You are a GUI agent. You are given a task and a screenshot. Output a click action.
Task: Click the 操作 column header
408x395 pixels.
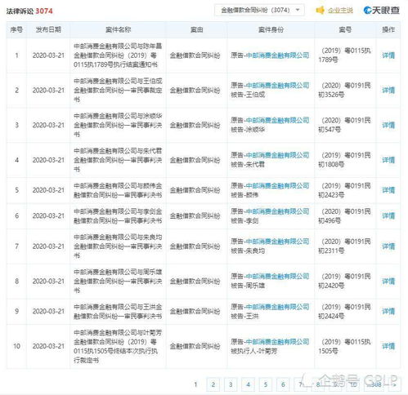(x=388, y=29)
